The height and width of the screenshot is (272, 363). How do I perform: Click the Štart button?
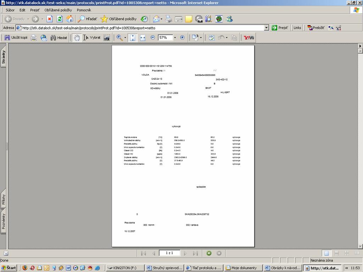(x=9, y=268)
